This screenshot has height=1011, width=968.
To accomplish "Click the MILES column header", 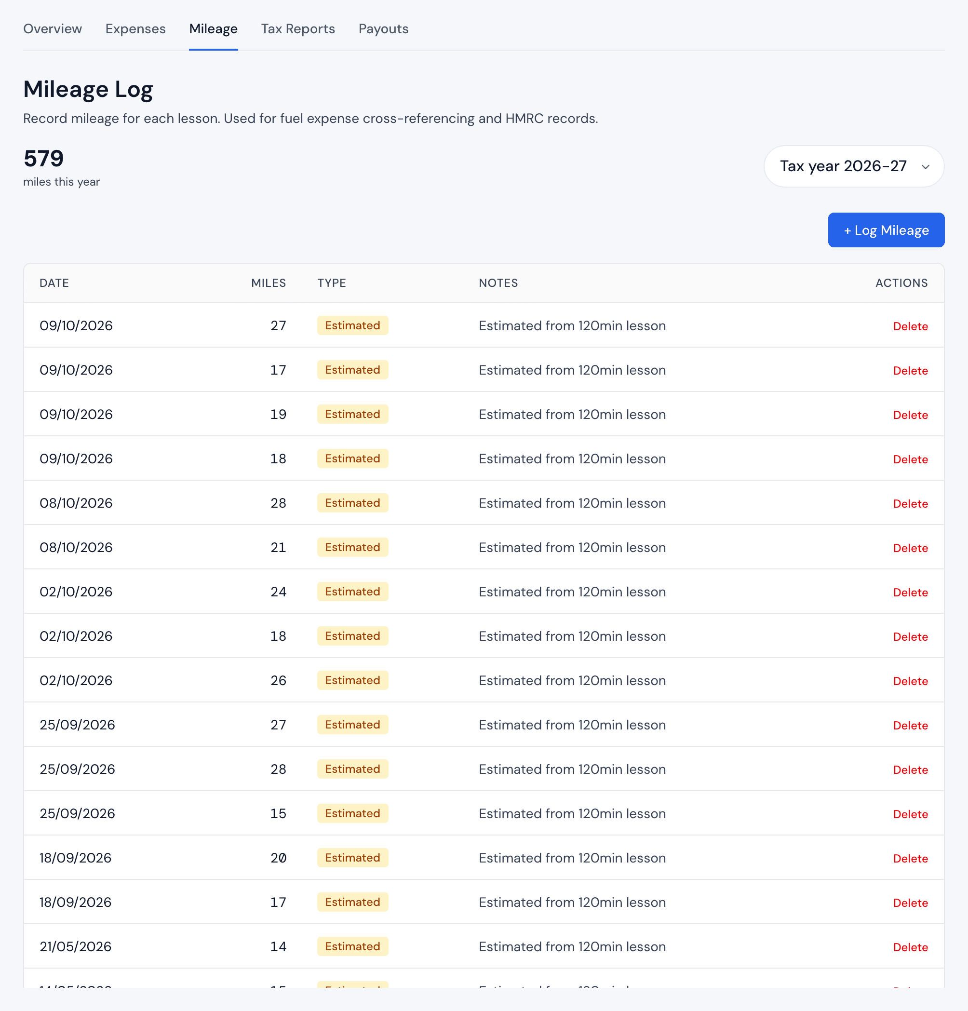I will [x=268, y=283].
